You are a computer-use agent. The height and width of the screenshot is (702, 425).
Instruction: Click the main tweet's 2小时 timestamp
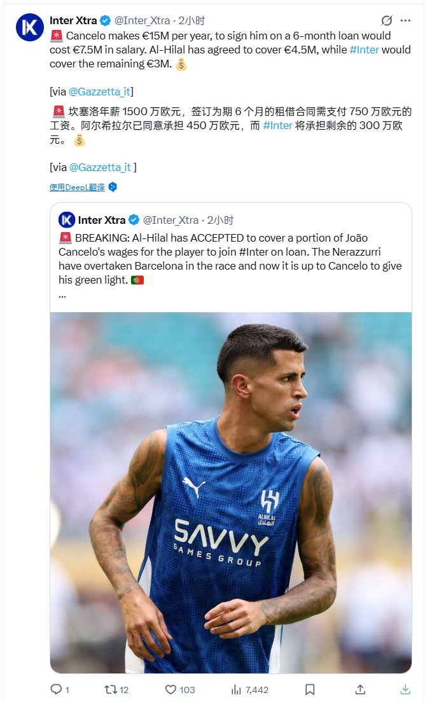pyautogui.click(x=192, y=21)
